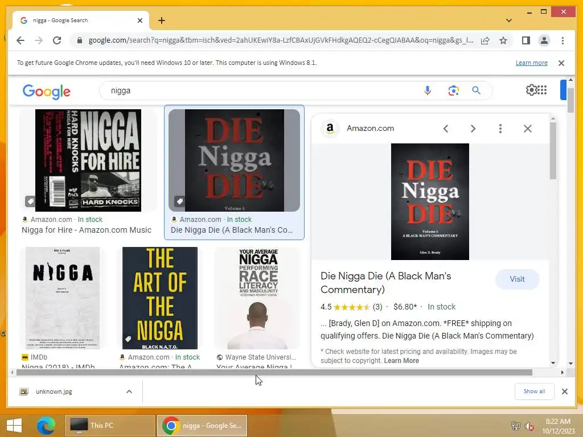Close the Google Search tab

coord(140,20)
